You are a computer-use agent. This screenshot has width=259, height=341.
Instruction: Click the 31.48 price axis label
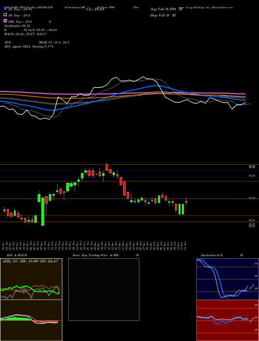(x=252, y=176)
